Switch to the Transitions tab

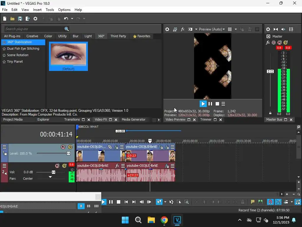point(72,119)
